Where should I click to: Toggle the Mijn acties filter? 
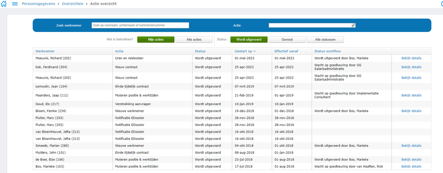pyautogui.click(x=156, y=39)
